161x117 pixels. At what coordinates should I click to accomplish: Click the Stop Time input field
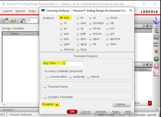tap(72, 63)
